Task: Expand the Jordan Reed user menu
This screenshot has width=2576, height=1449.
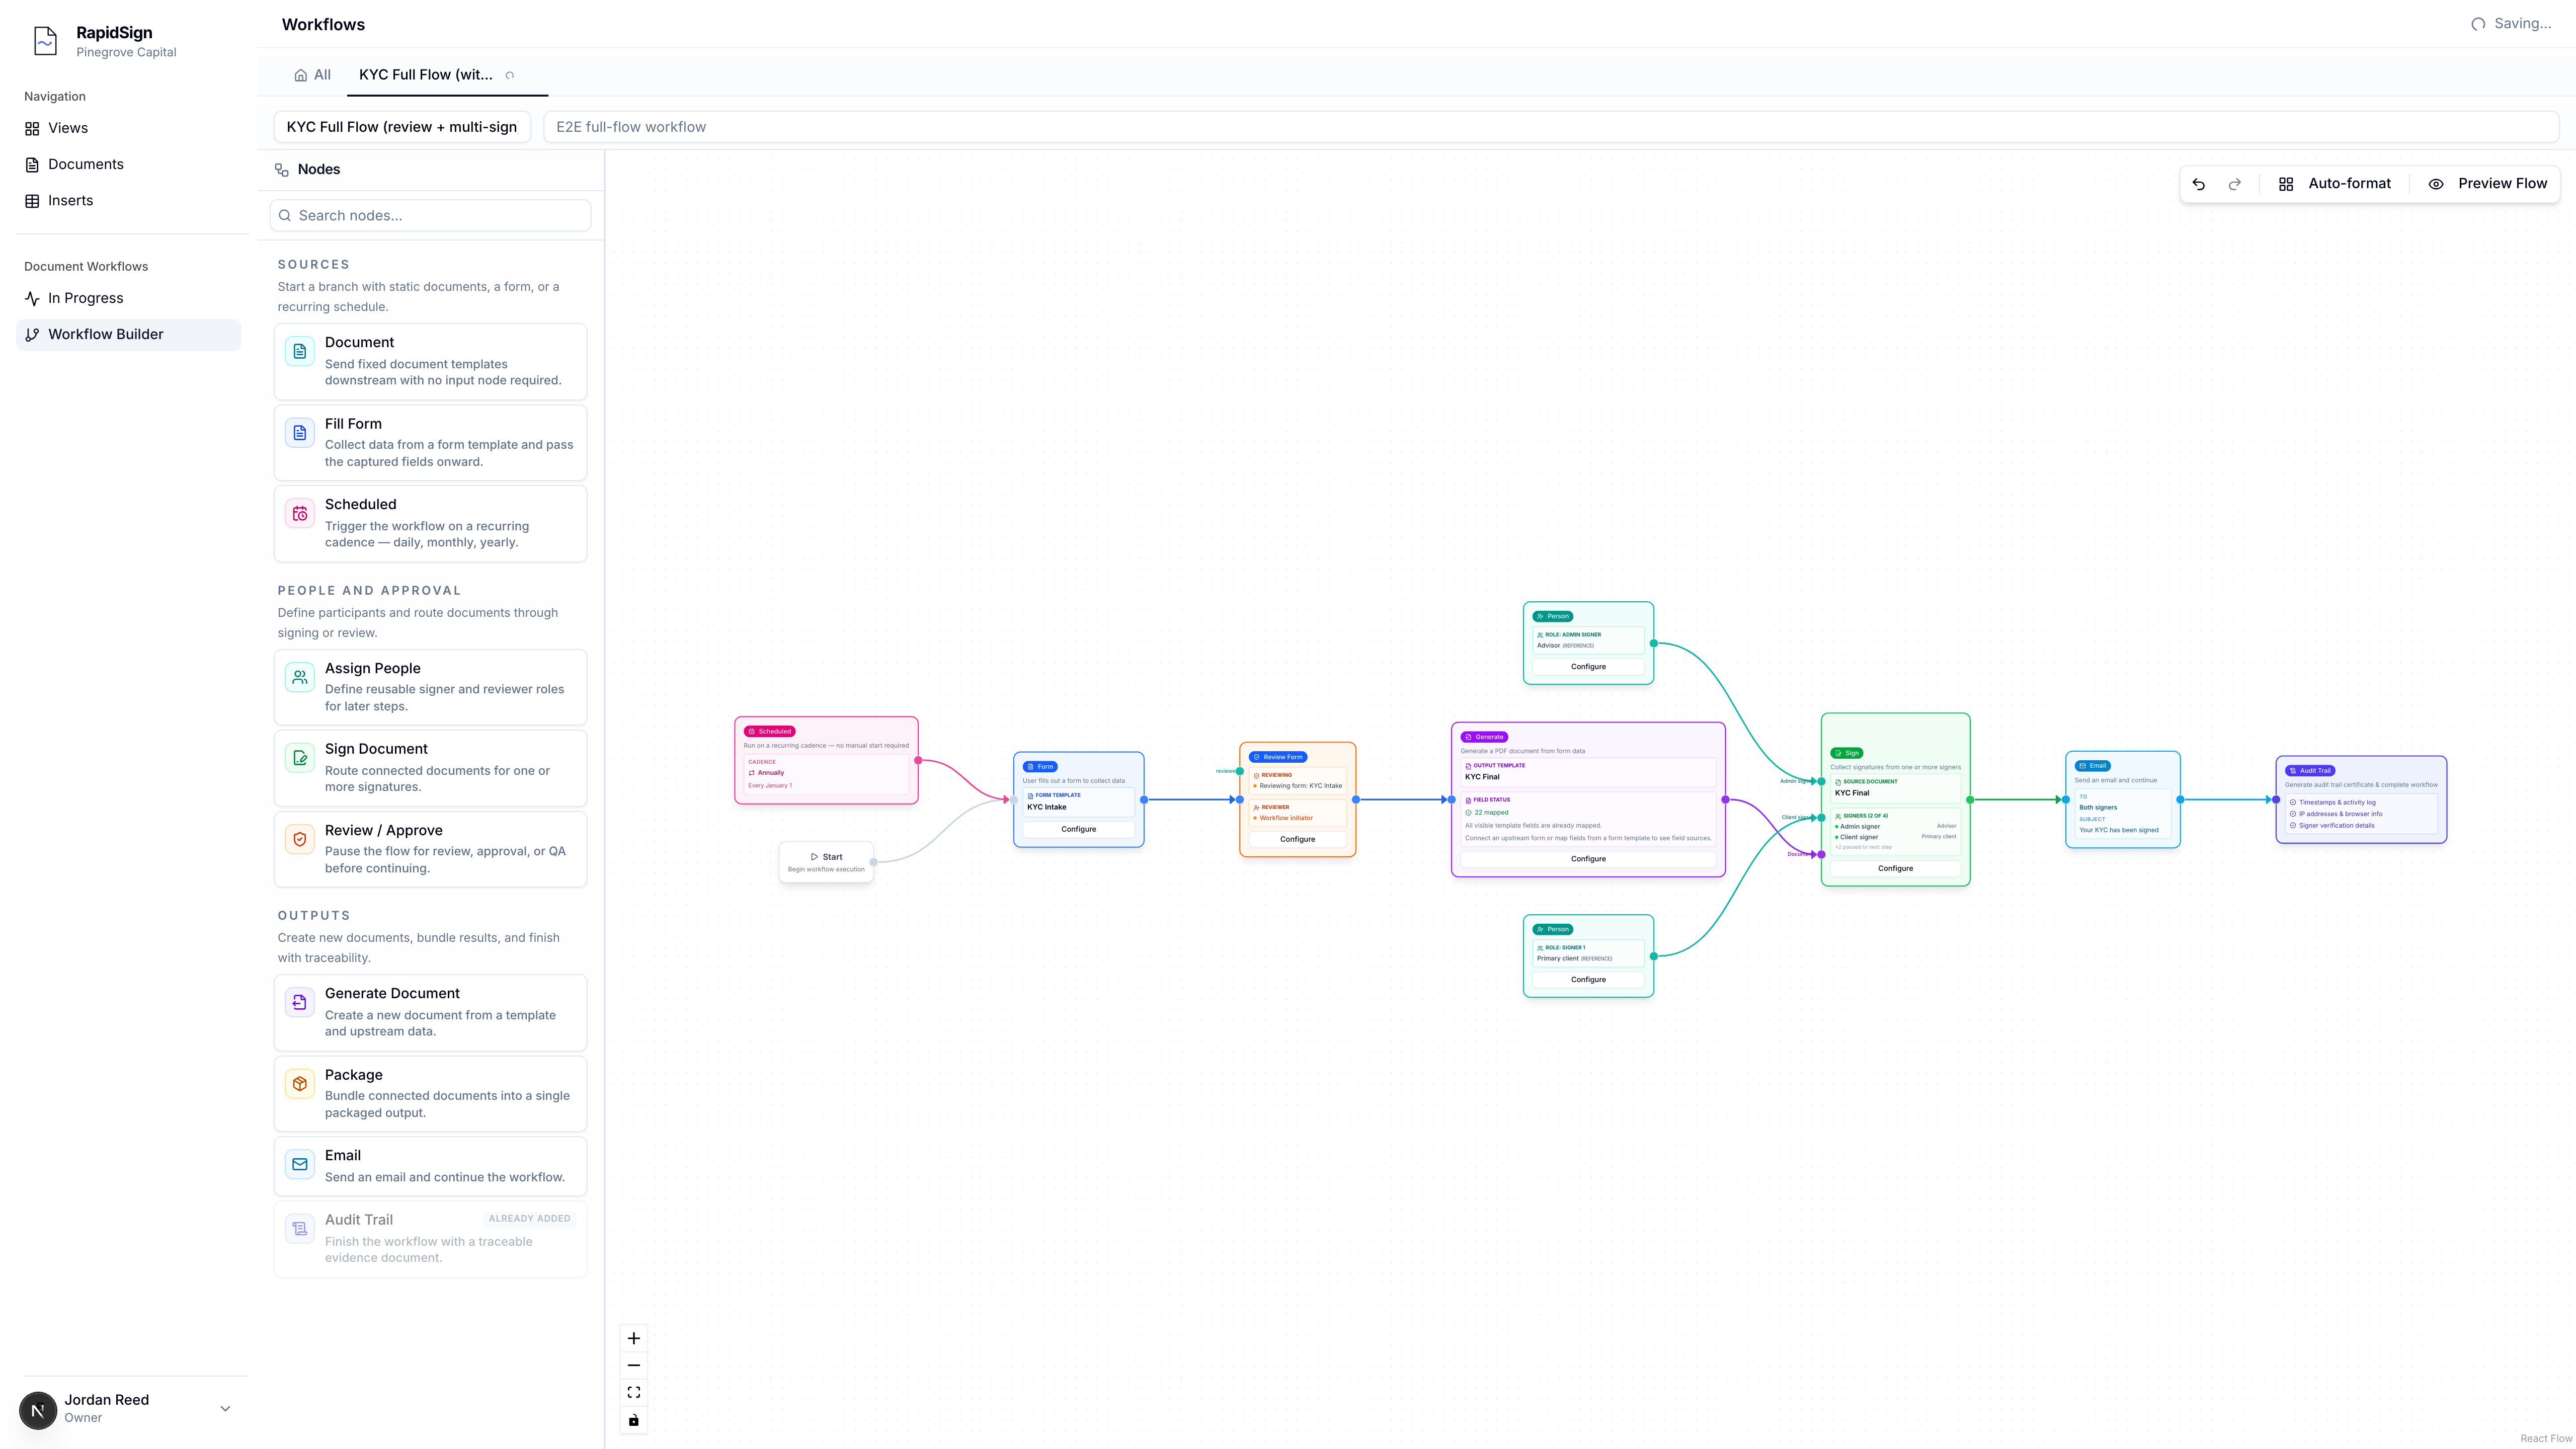Action: coord(225,1408)
